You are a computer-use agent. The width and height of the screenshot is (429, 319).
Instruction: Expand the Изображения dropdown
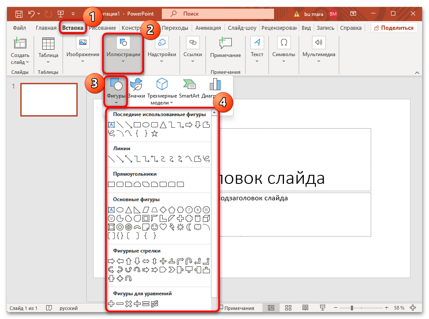82,61
